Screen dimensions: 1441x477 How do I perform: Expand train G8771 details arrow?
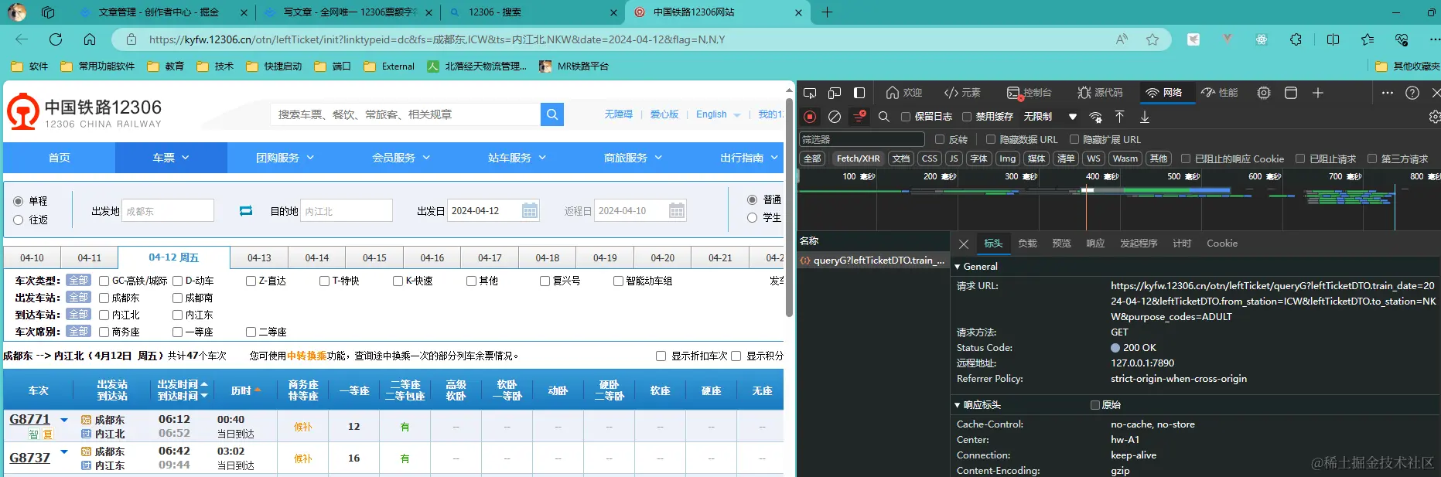point(64,421)
